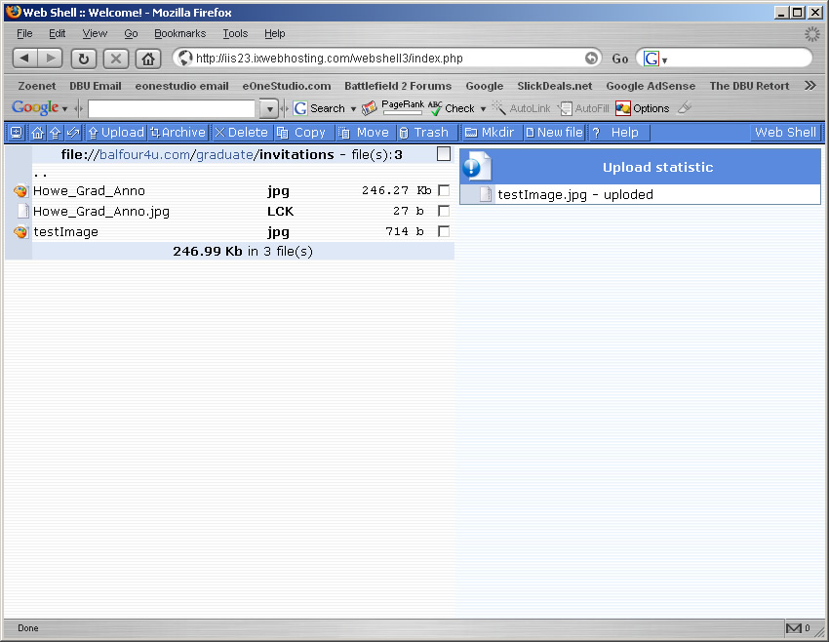The width and height of the screenshot is (829, 642).
Task: Check the box for testImage file
Action: click(444, 231)
